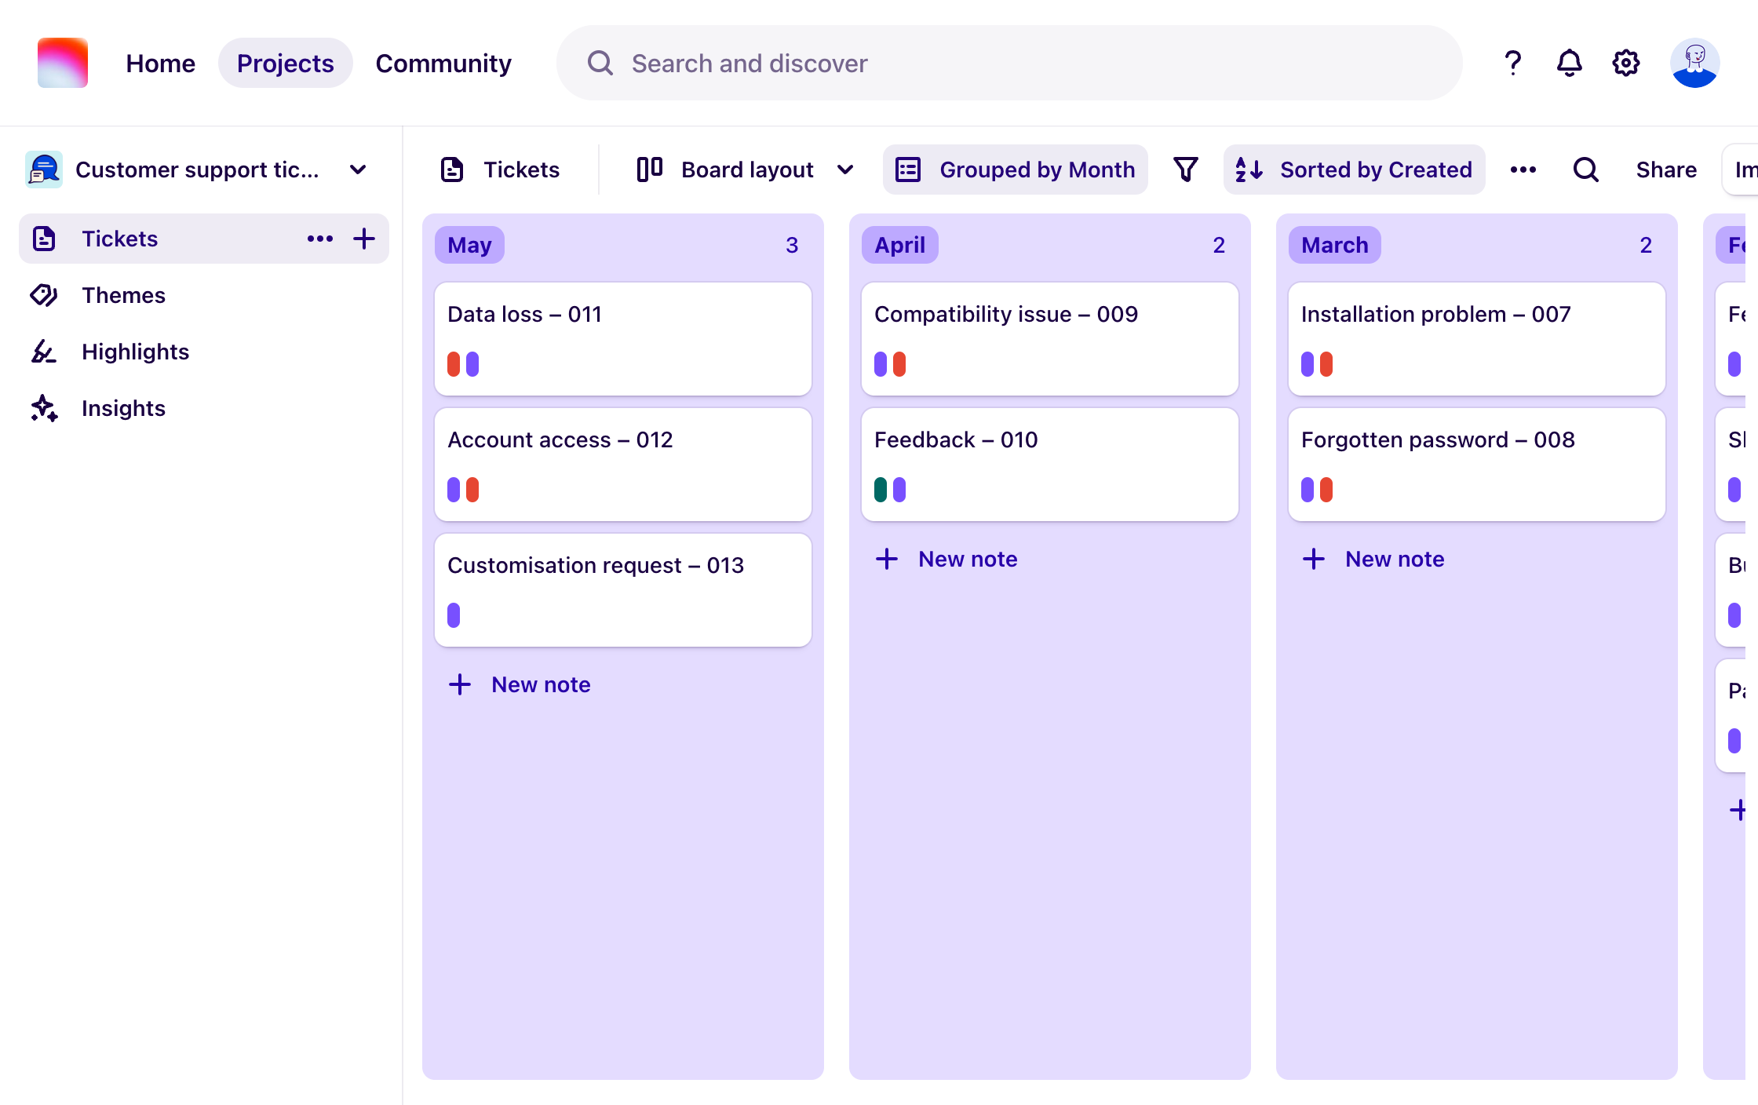Open the Themes section in the sidebar

point(123,295)
